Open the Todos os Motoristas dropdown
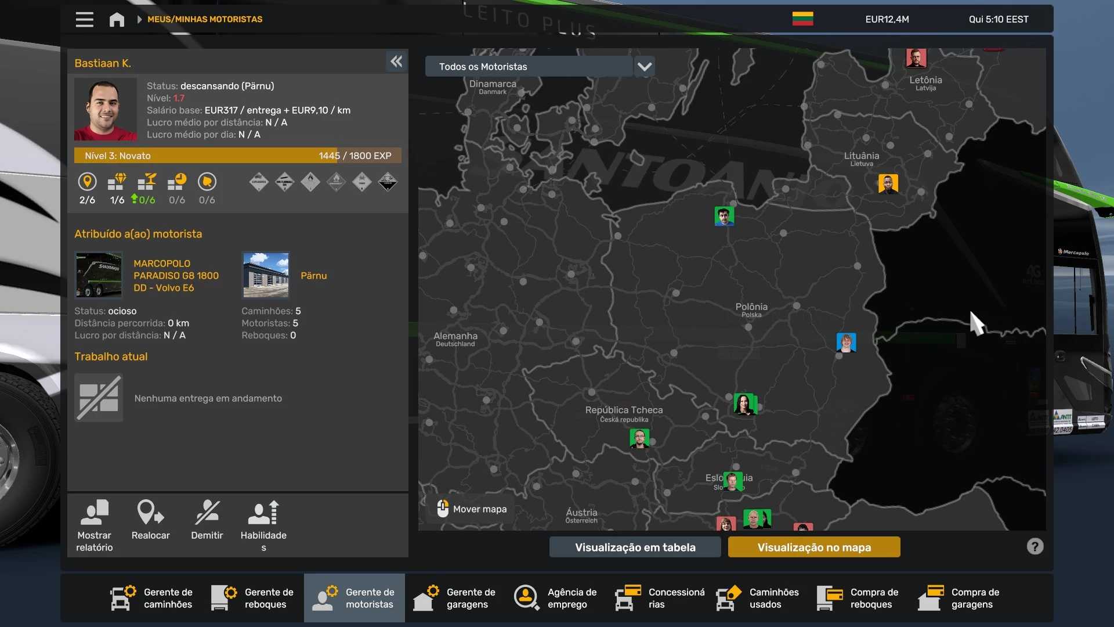 pyautogui.click(x=529, y=67)
